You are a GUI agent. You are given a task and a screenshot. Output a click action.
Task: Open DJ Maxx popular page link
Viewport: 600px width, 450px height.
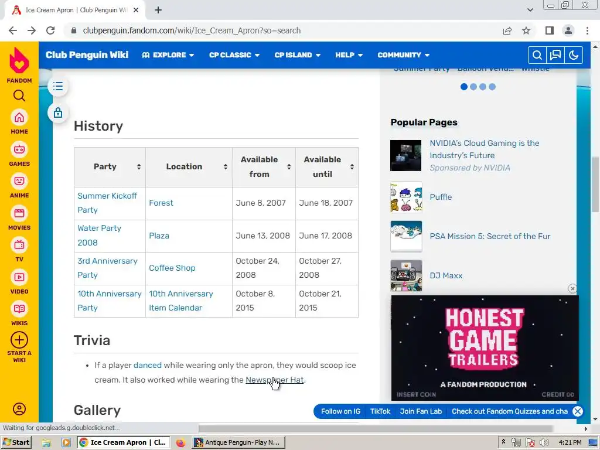click(446, 275)
